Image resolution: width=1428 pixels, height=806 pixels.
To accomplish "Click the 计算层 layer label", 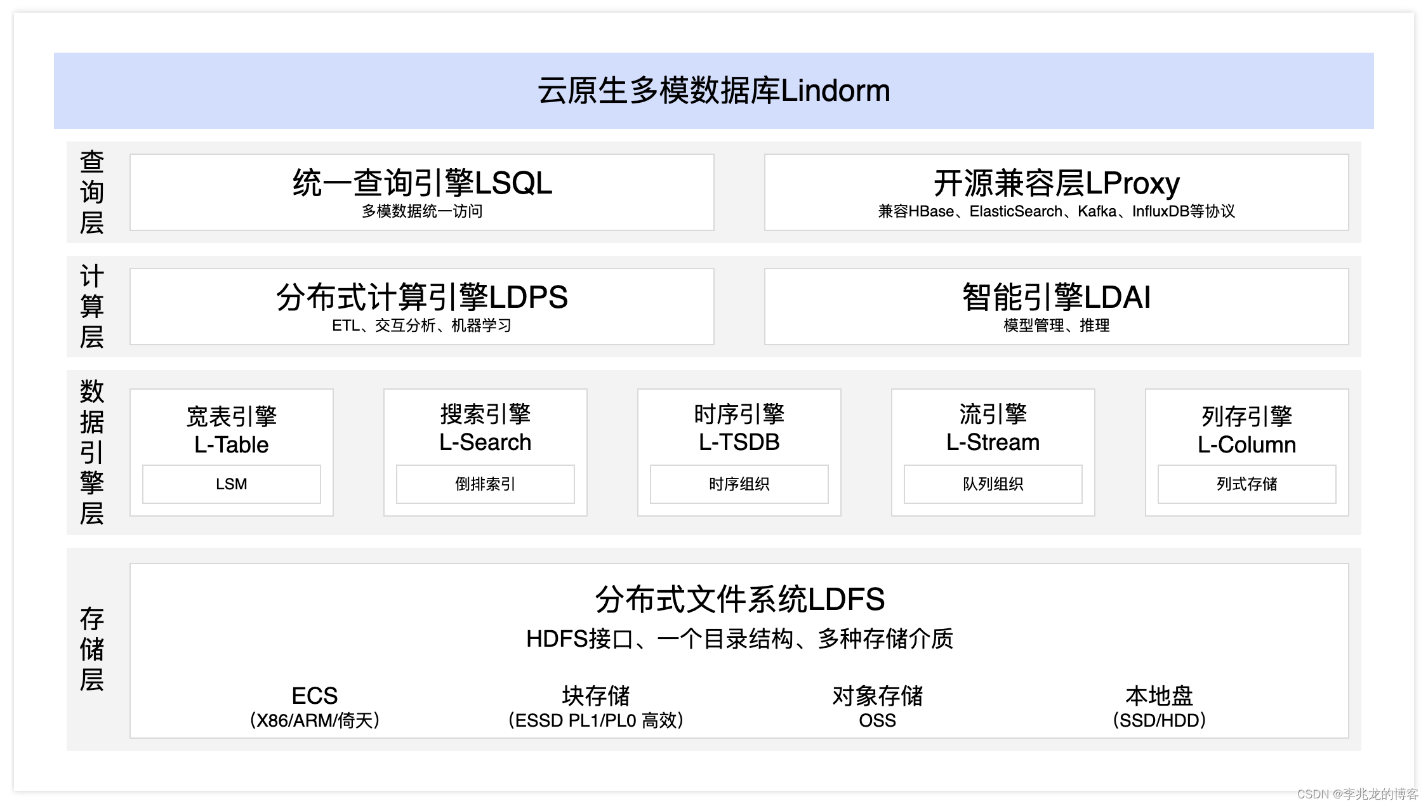I will (92, 307).
